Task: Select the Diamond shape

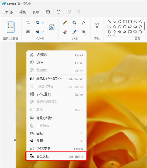Action: 114,27
